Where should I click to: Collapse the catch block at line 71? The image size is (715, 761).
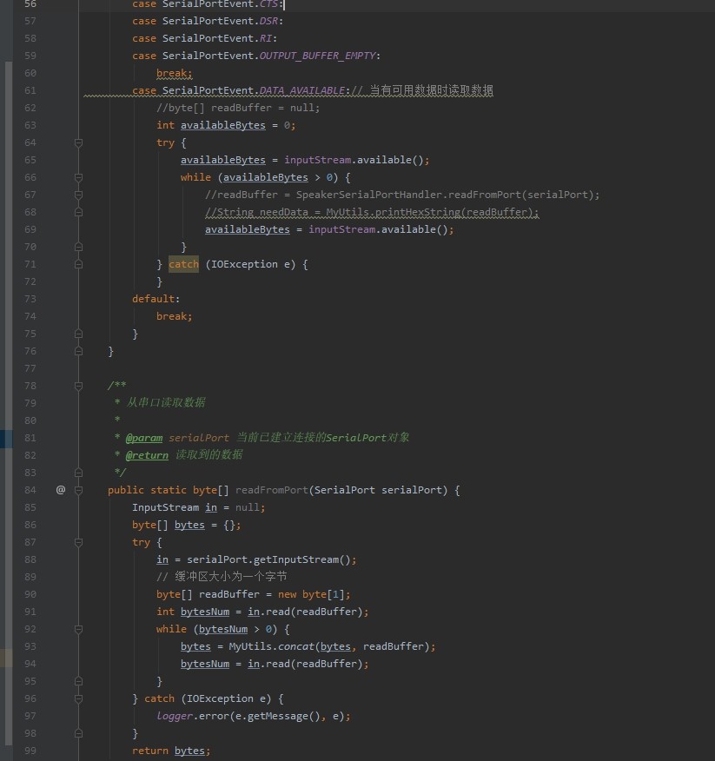(x=79, y=264)
